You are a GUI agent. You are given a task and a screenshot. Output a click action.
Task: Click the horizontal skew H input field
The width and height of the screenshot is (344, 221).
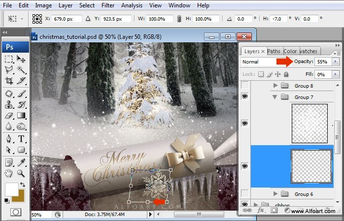pyautogui.click(x=278, y=19)
